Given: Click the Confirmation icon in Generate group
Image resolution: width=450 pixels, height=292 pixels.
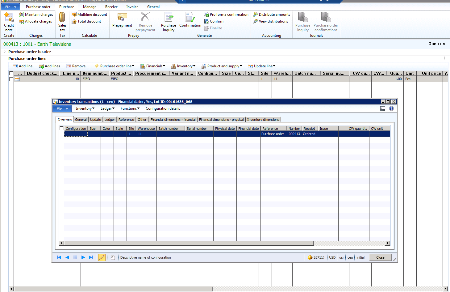Looking at the screenshot, I should click(190, 17).
